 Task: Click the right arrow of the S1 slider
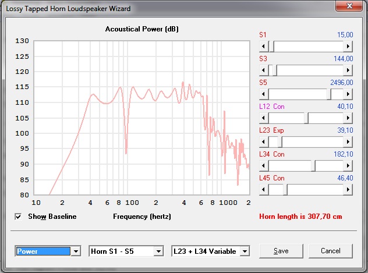click(348, 46)
